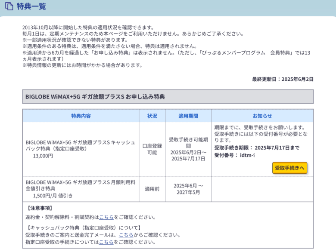Viewport: 336px width, 252px height.
Task: Click the 期限までに、受取手続きをお願いします notice text
Action: coord(260,127)
